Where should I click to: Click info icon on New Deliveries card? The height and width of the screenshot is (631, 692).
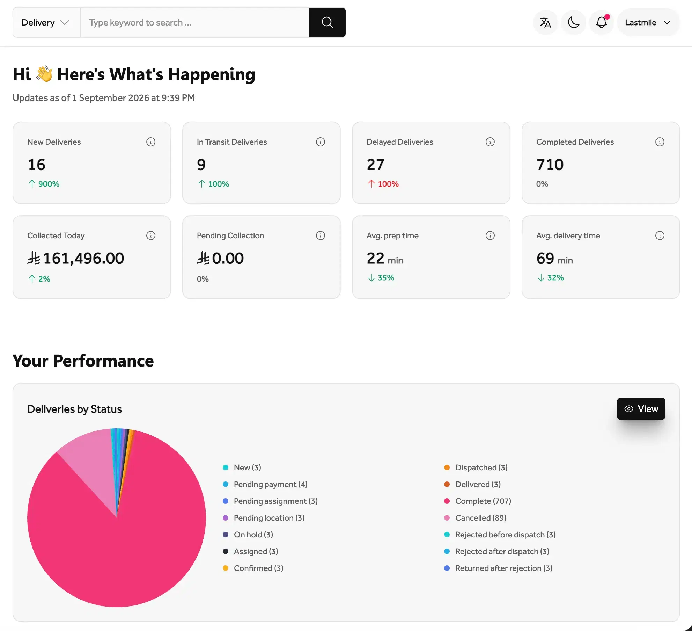(151, 142)
